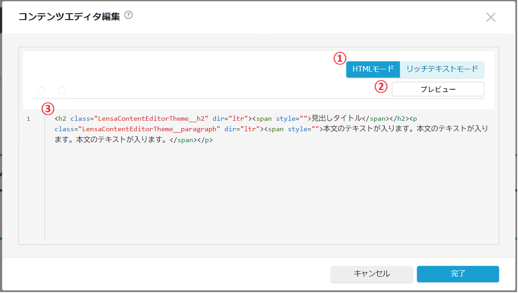Click the undo arrow icon
518x293 pixels.
[42, 90]
